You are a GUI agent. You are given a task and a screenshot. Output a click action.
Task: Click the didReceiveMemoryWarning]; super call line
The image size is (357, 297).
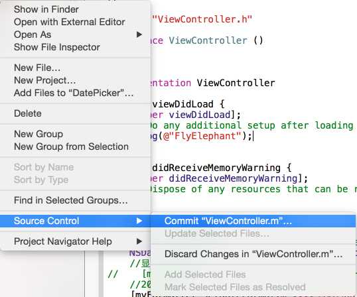click(238, 178)
